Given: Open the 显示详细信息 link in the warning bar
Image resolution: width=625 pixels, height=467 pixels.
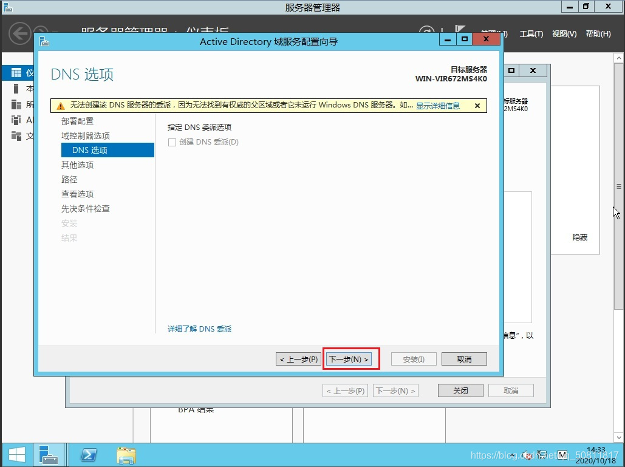Looking at the screenshot, I should coord(438,106).
